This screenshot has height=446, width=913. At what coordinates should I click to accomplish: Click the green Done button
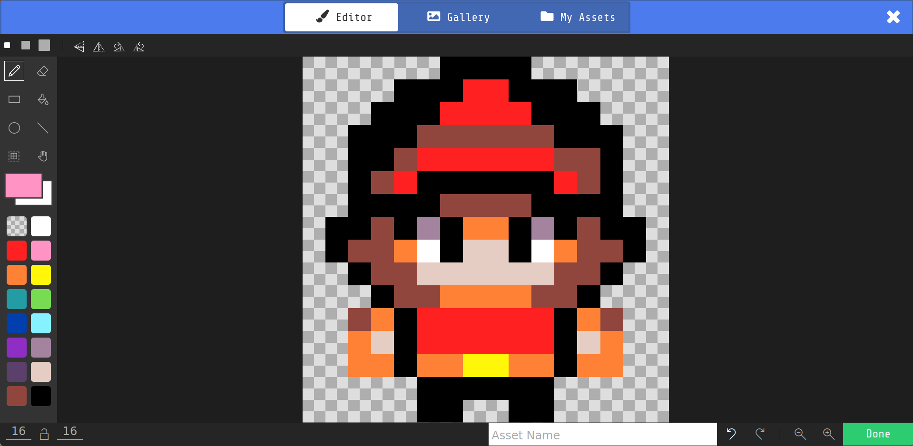pos(878,434)
